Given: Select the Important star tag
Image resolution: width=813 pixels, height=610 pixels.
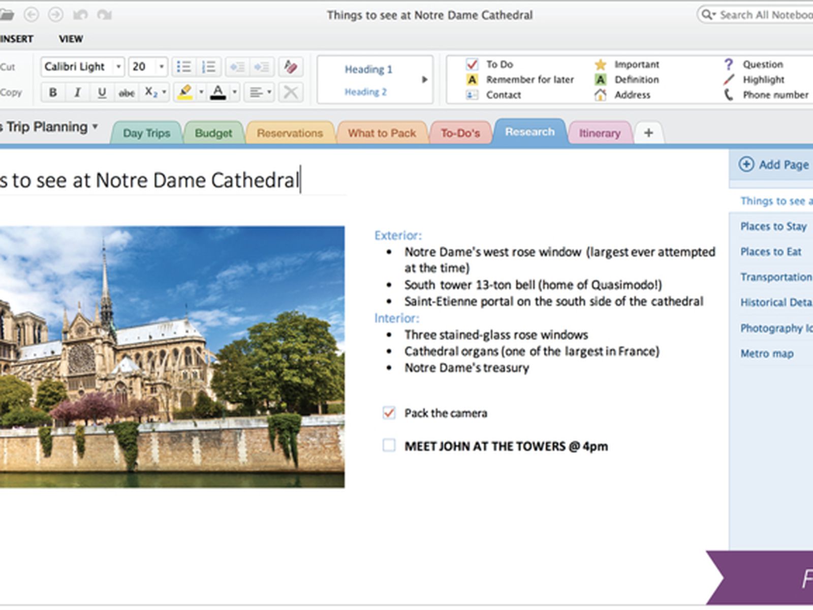Looking at the screenshot, I should pyautogui.click(x=626, y=65).
